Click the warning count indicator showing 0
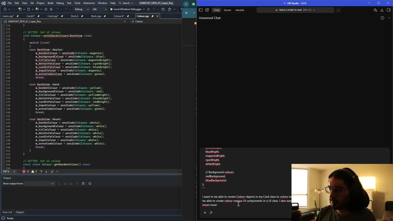The width and height of the screenshot is (393, 221). tap(34, 171)
